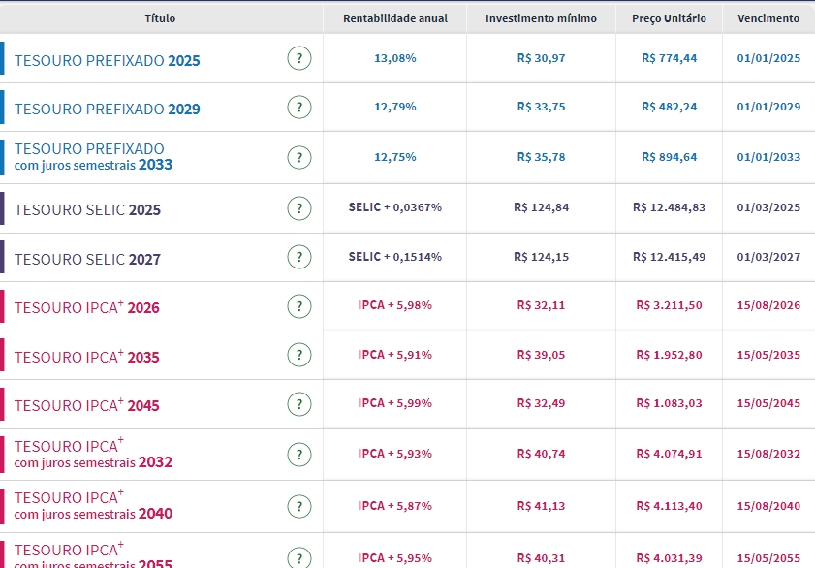The width and height of the screenshot is (815, 568).
Task: Click the help icon for Tesouro Prefixado 2025
Action: pyautogui.click(x=299, y=58)
